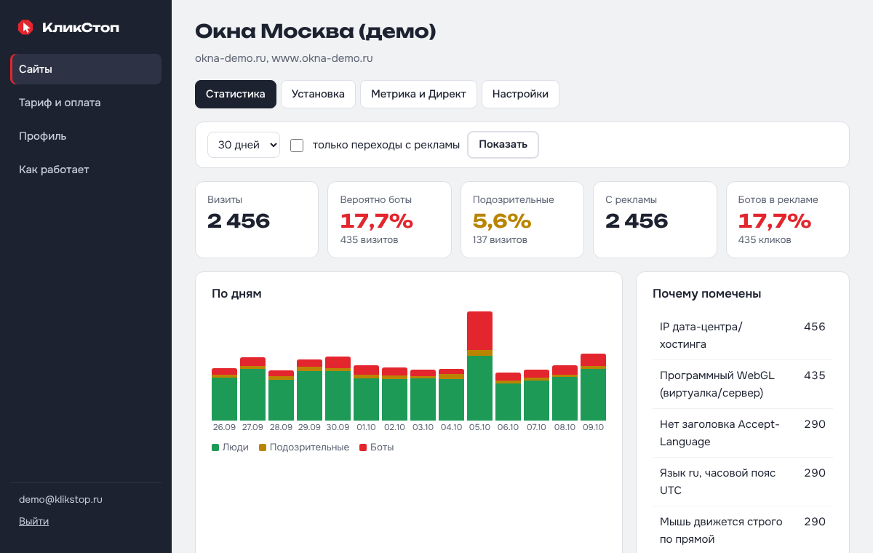This screenshot has height=553, width=873.
Task: Click the tall 05.10 chart bar
Action: (x=479, y=366)
